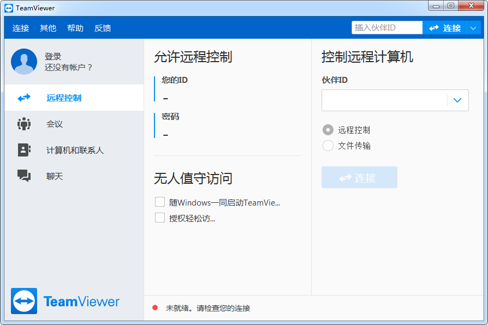The width and height of the screenshot is (488, 325).
Task: Tick the 授权轻松访问 checkbox
Action: point(160,218)
